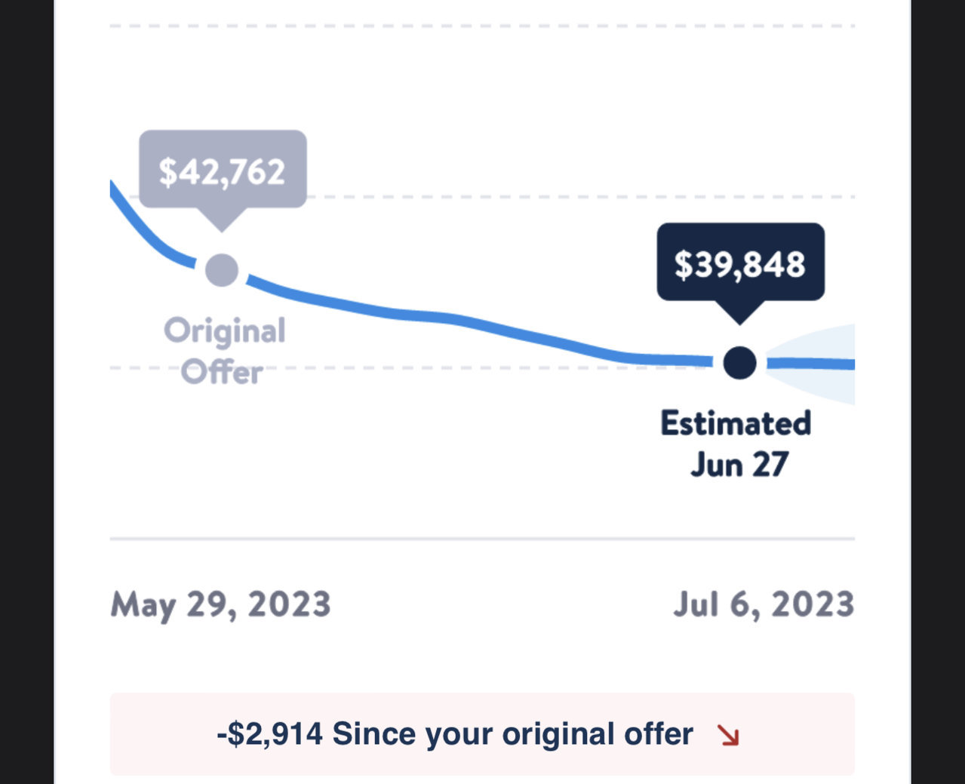Click the red downward trend arrow icon

[x=728, y=735]
